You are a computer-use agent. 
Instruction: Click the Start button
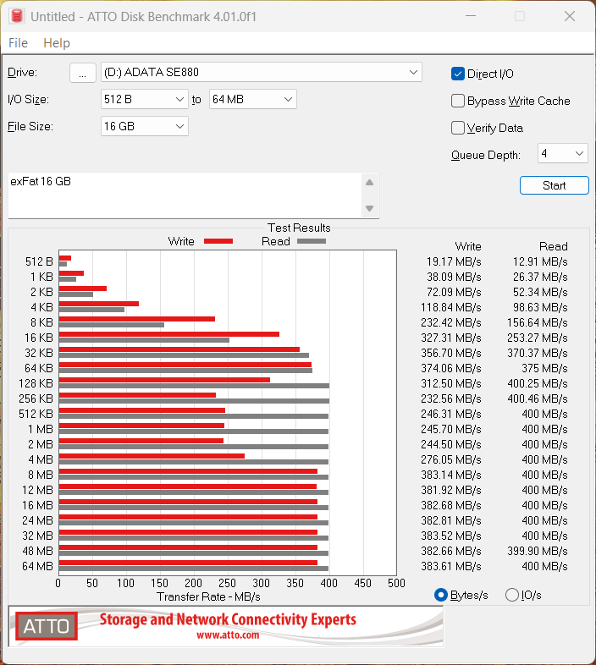(555, 185)
